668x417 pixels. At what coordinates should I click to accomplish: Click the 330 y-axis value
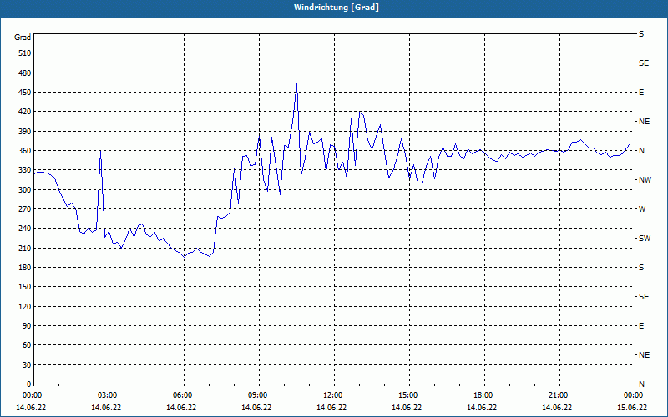coord(25,170)
